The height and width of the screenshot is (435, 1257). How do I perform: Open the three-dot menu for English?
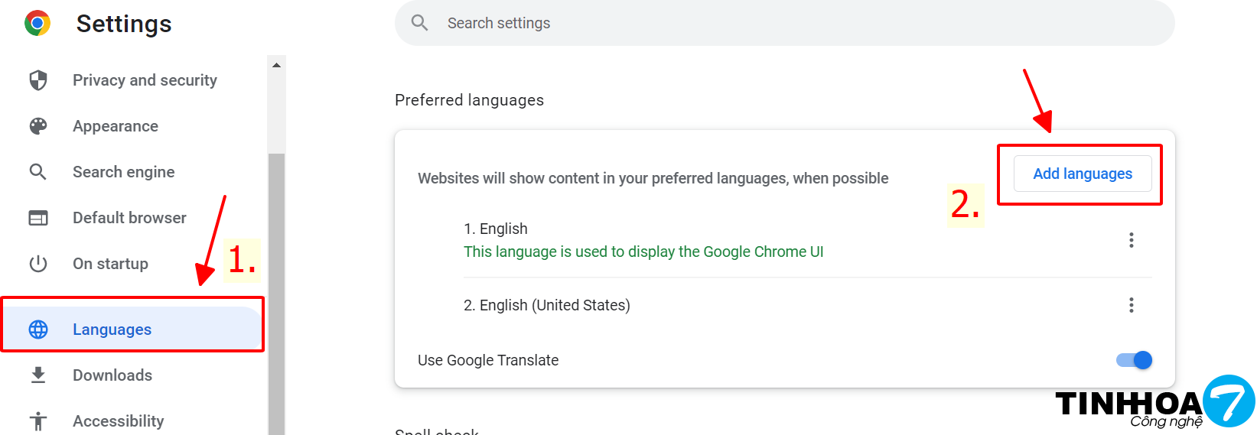(1131, 240)
